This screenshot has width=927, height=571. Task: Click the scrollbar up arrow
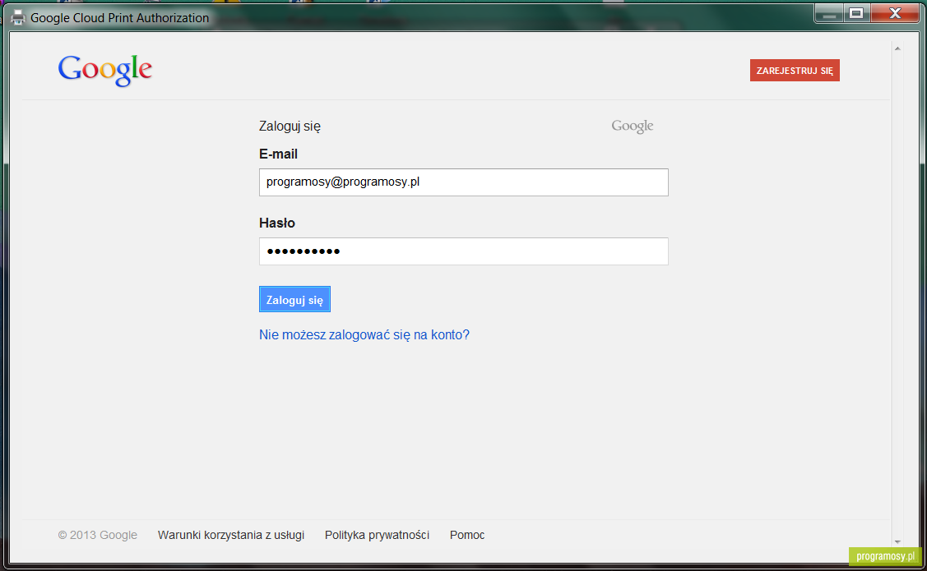click(897, 49)
